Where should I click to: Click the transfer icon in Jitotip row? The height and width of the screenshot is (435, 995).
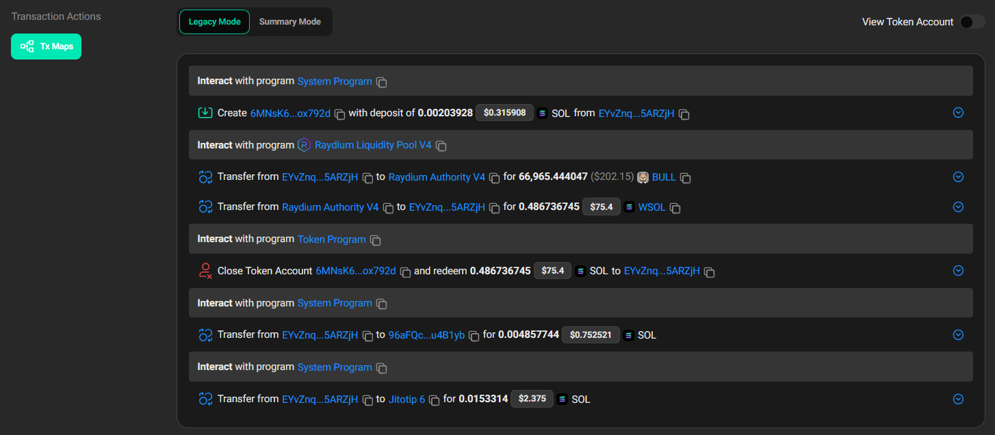[x=205, y=399]
